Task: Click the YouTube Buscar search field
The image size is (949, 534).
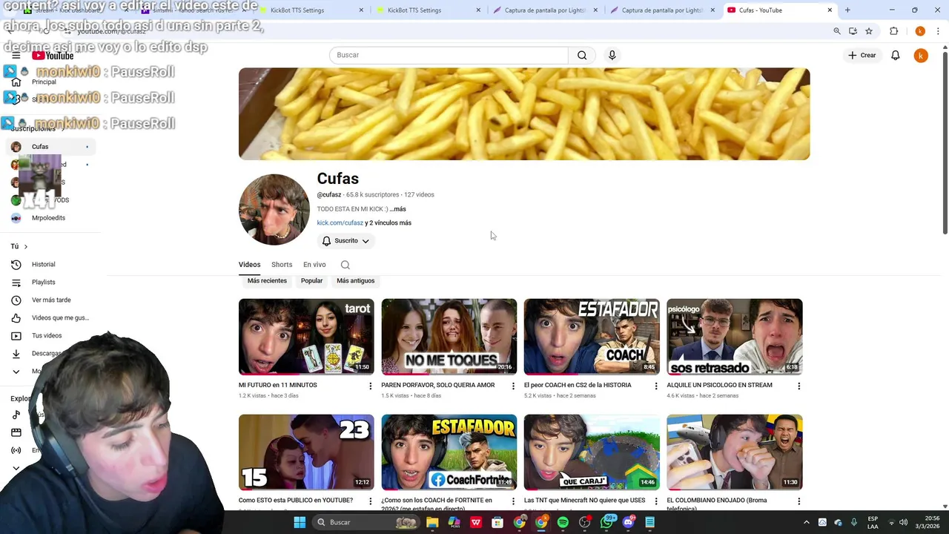Action: click(x=449, y=55)
